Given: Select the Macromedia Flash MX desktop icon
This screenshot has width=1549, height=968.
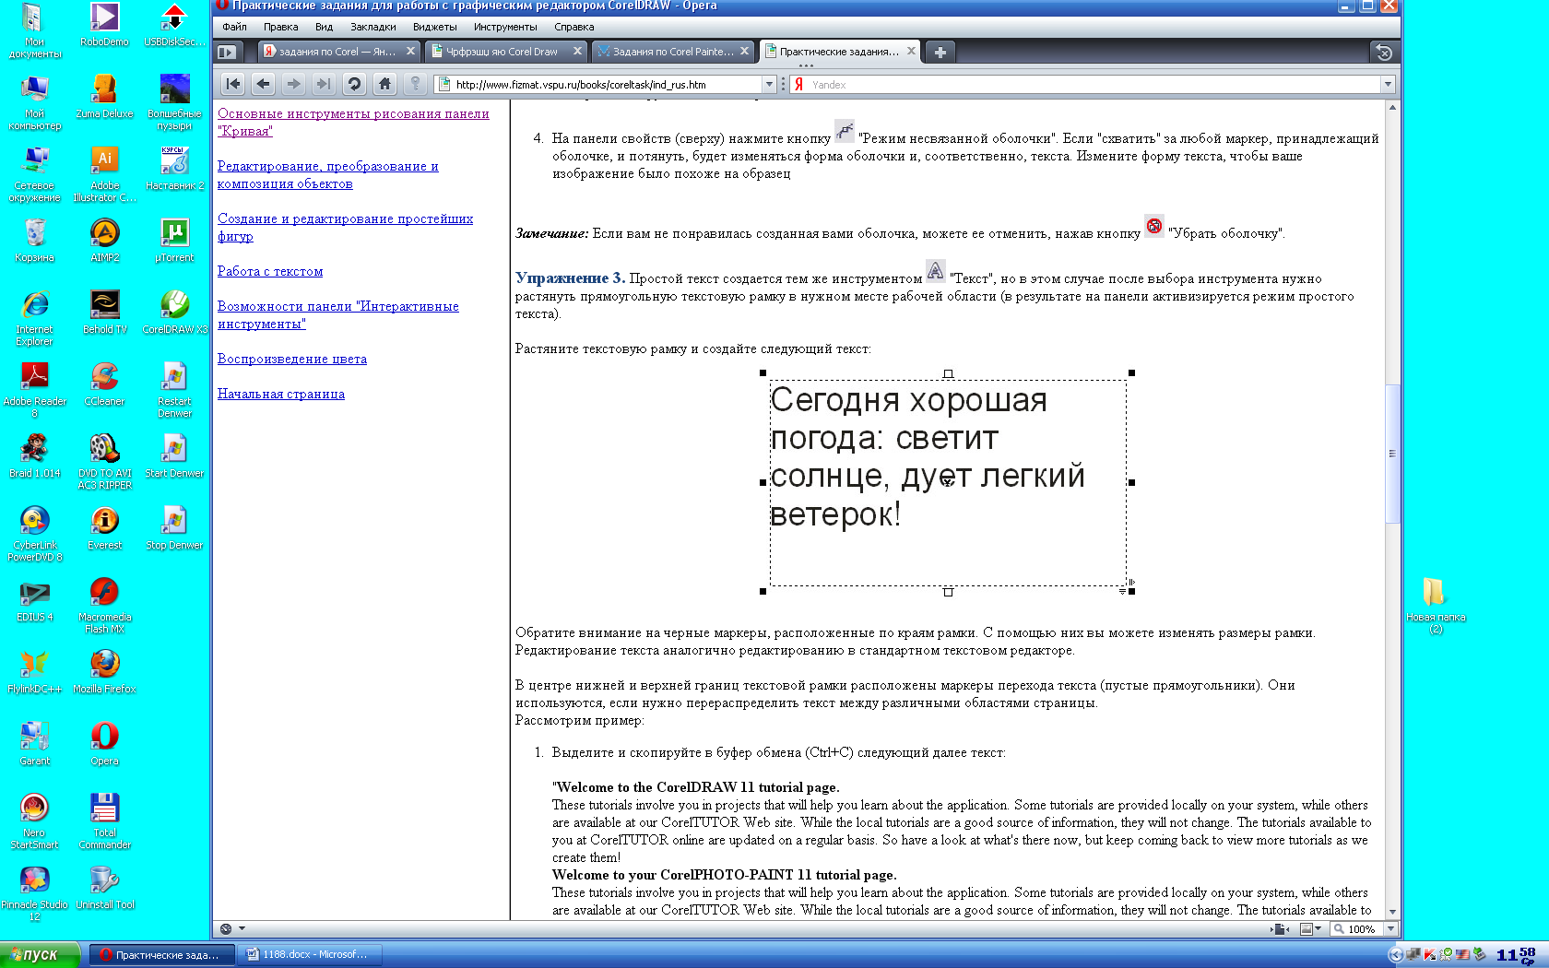Looking at the screenshot, I should tap(104, 605).
